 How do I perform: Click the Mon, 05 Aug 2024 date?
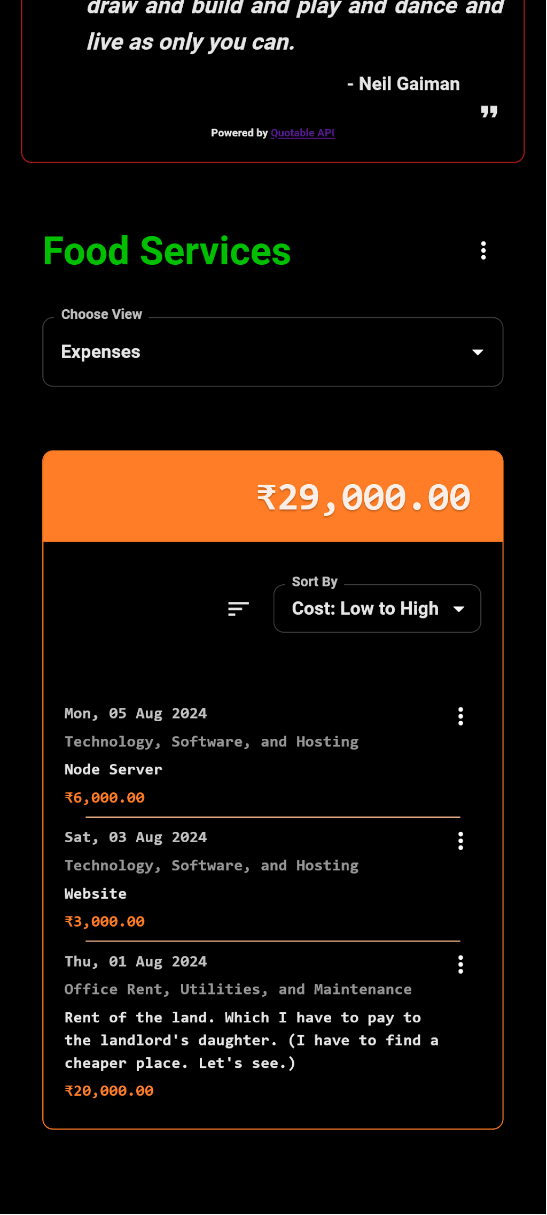pos(136,714)
